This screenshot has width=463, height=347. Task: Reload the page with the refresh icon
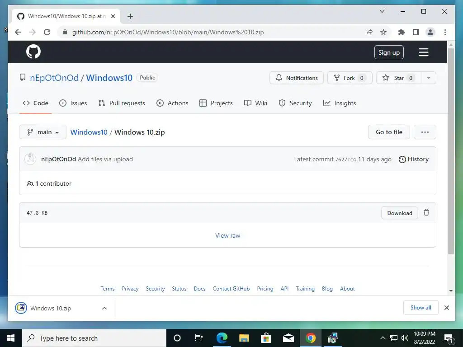coord(47,32)
